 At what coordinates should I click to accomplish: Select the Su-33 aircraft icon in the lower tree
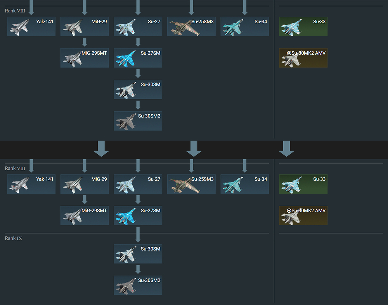291,185
